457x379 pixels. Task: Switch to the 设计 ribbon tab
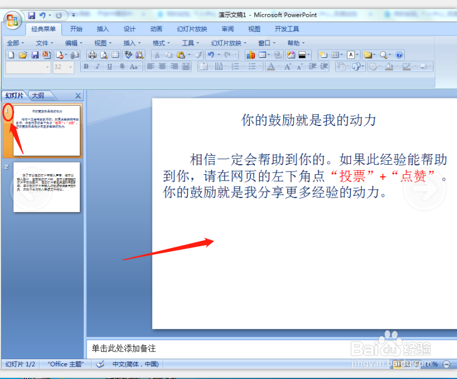tap(129, 29)
